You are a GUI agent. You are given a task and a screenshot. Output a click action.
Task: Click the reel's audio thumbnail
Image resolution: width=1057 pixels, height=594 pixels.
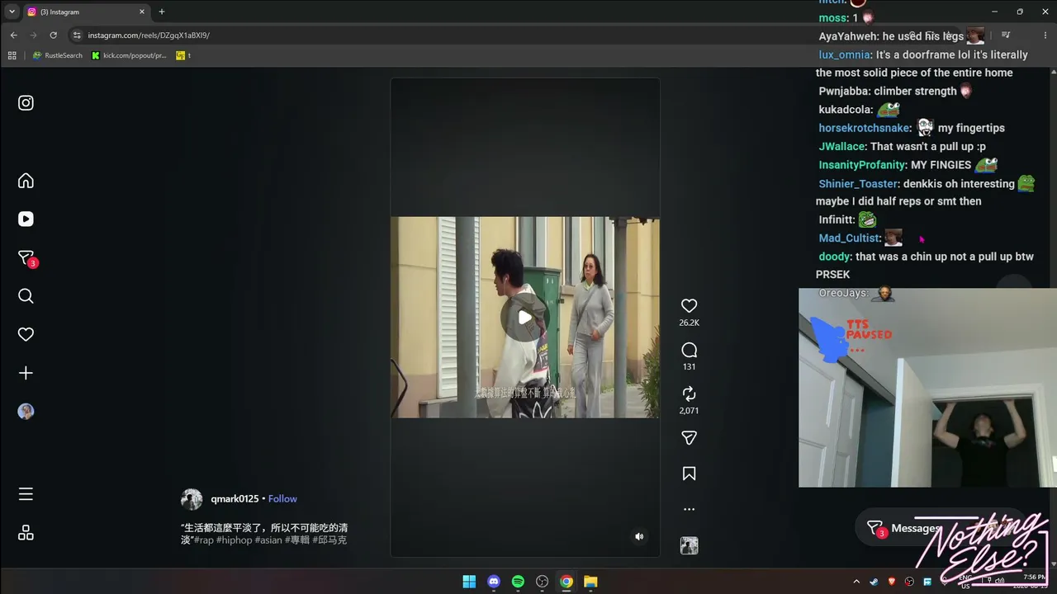[x=689, y=545]
